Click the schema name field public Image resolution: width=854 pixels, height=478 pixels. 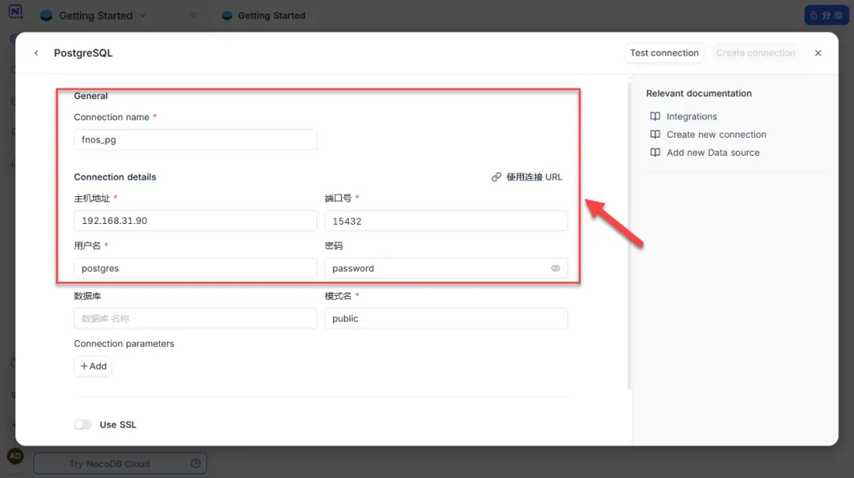click(446, 318)
